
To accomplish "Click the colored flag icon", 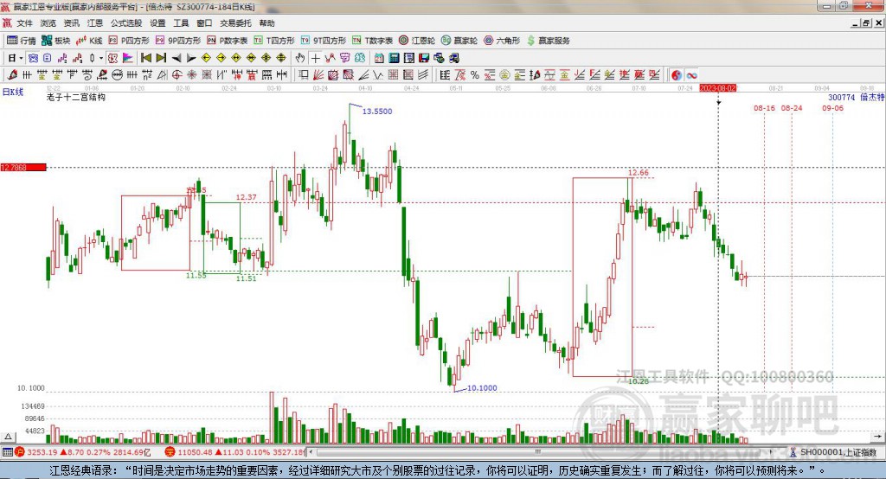I will coord(128,58).
